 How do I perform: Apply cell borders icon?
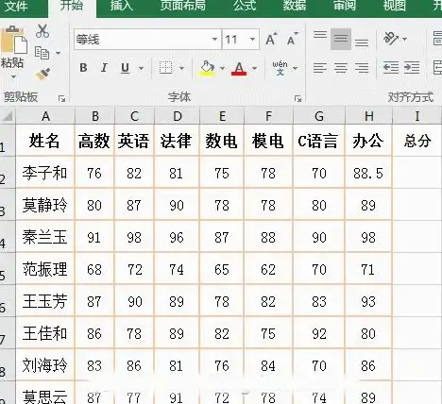[x=165, y=68]
